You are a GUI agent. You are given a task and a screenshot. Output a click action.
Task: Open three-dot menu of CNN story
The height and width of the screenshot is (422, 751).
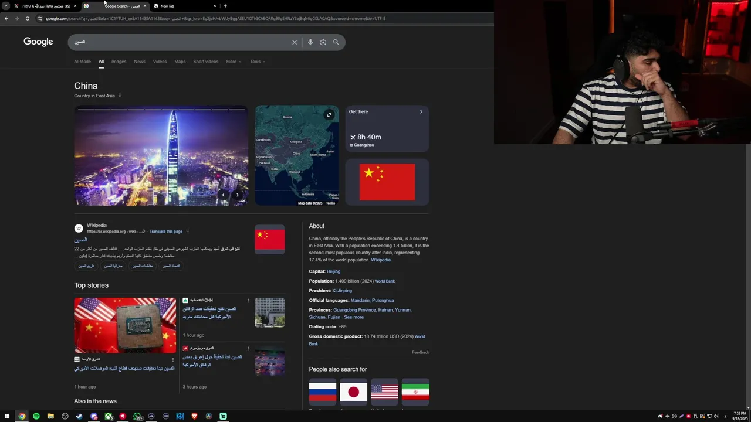click(248, 301)
